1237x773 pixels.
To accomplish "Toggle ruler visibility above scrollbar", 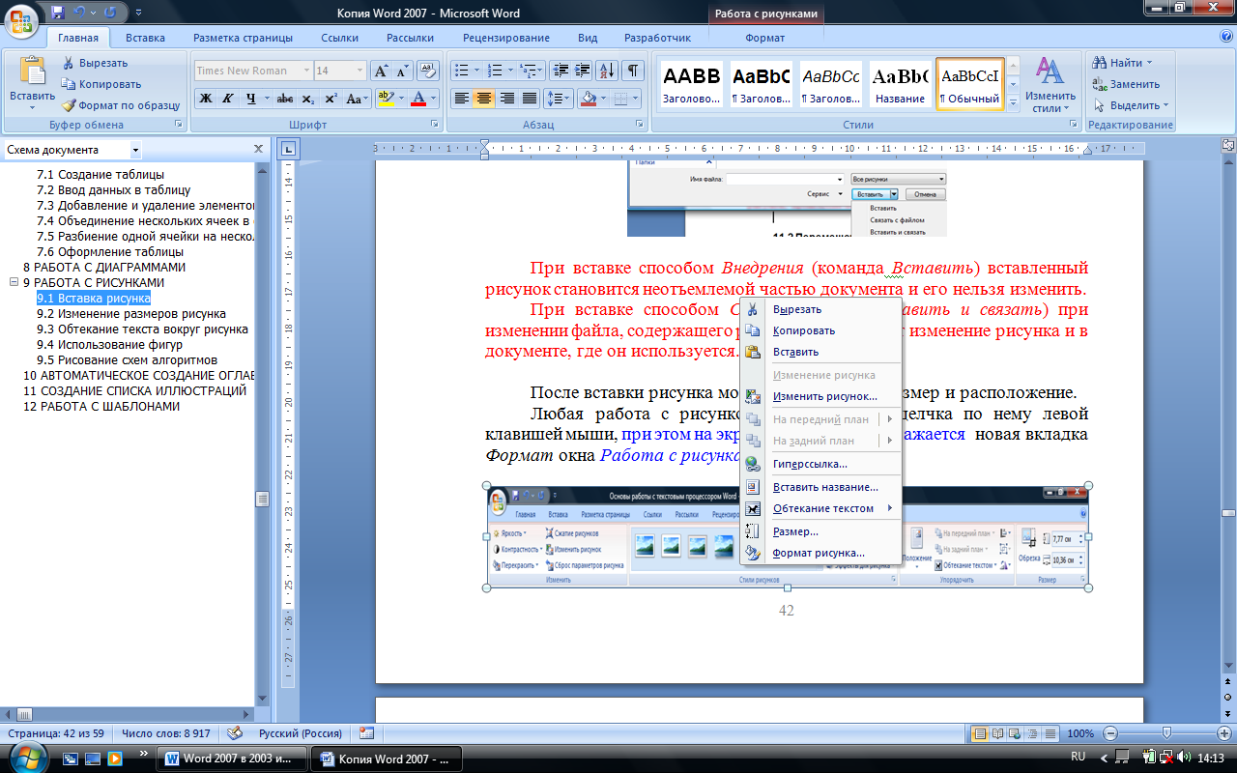I will tap(1227, 148).
